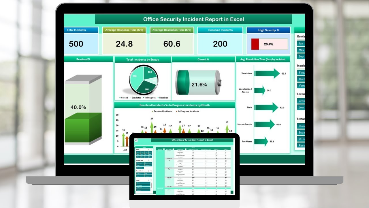The height and width of the screenshot is (208, 369).
Task: Select Fire Alarm in tablet Incident Type slicer
Action: click(x=140, y=163)
